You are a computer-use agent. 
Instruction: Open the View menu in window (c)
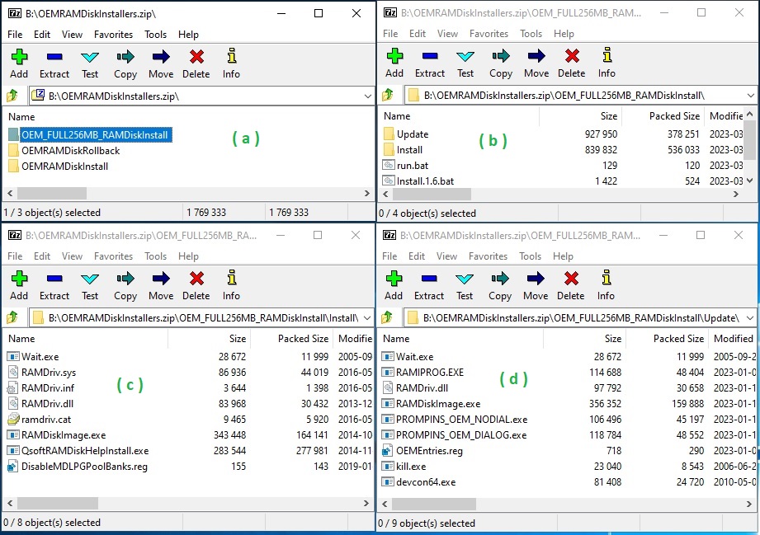coord(71,256)
